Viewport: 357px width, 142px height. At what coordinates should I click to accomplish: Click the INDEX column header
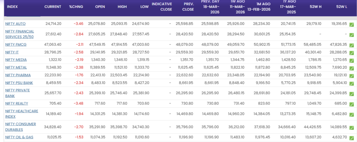coord(13,7)
